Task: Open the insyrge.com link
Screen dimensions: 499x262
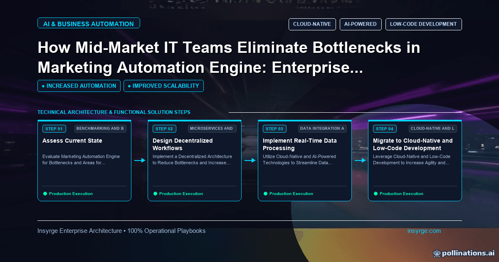Action: (x=424, y=231)
